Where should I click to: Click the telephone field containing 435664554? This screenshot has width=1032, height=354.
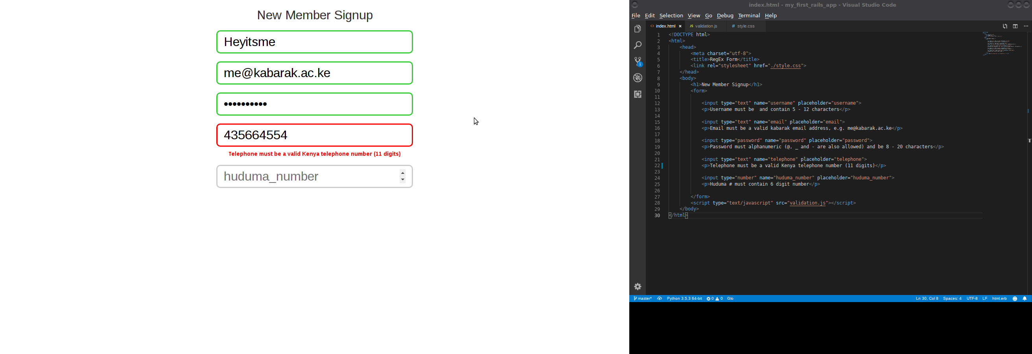coord(315,135)
